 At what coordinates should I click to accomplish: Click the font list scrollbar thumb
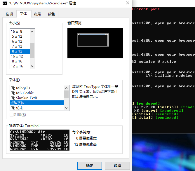pos(66,94)
